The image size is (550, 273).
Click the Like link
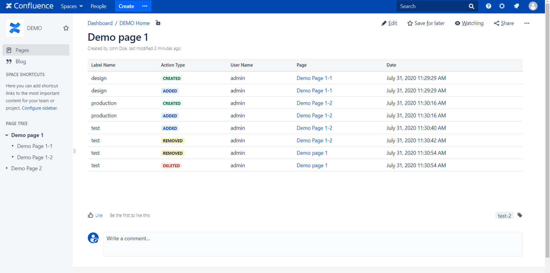point(99,215)
